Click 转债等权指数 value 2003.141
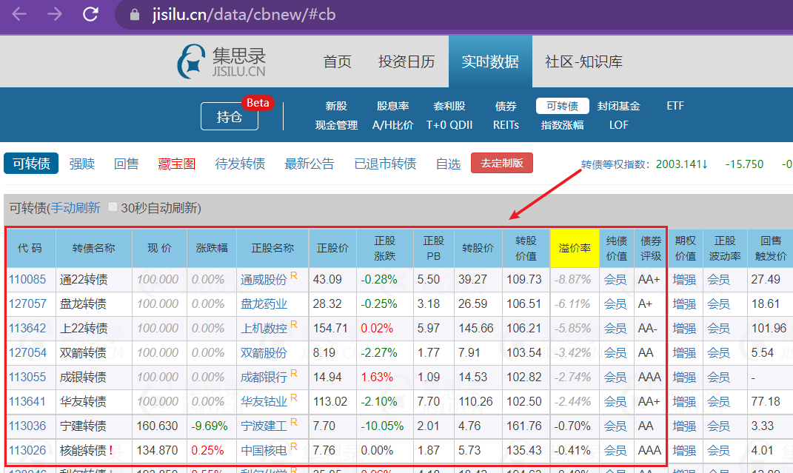 (682, 164)
